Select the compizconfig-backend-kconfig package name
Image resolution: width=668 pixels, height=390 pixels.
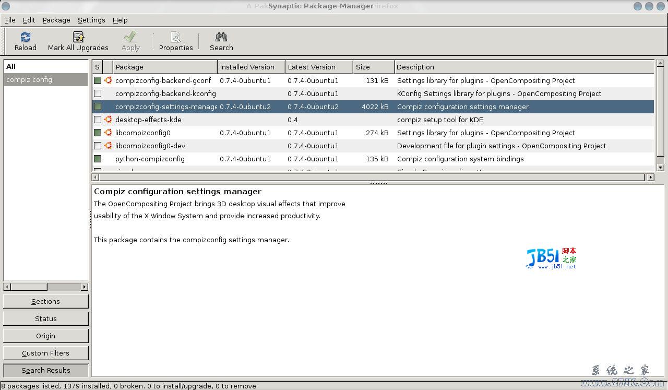pyautogui.click(x=165, y=93)
